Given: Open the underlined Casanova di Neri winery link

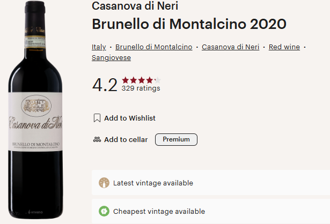Looking at the screenshot, I should click(x=230, y=47).
